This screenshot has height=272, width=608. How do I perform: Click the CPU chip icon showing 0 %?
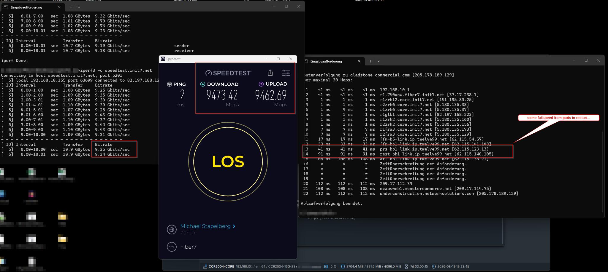click(326, 266)
